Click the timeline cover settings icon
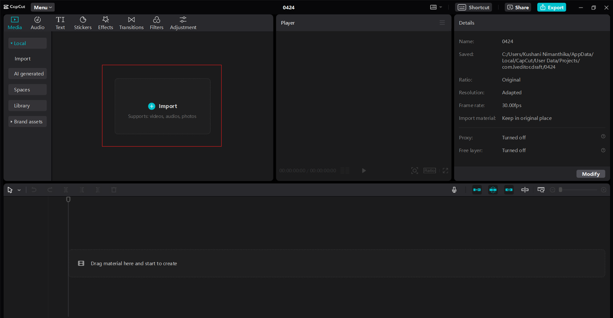Image resolution: width=613 pixels, height=318 pixels. [541, 190]
